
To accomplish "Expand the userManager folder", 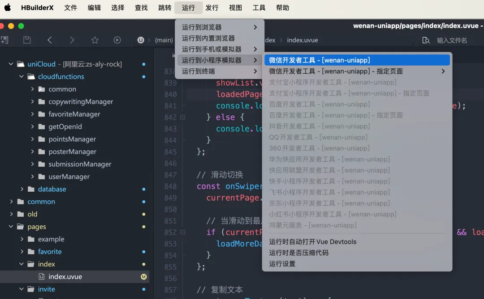I will click(x=32, y=177).
